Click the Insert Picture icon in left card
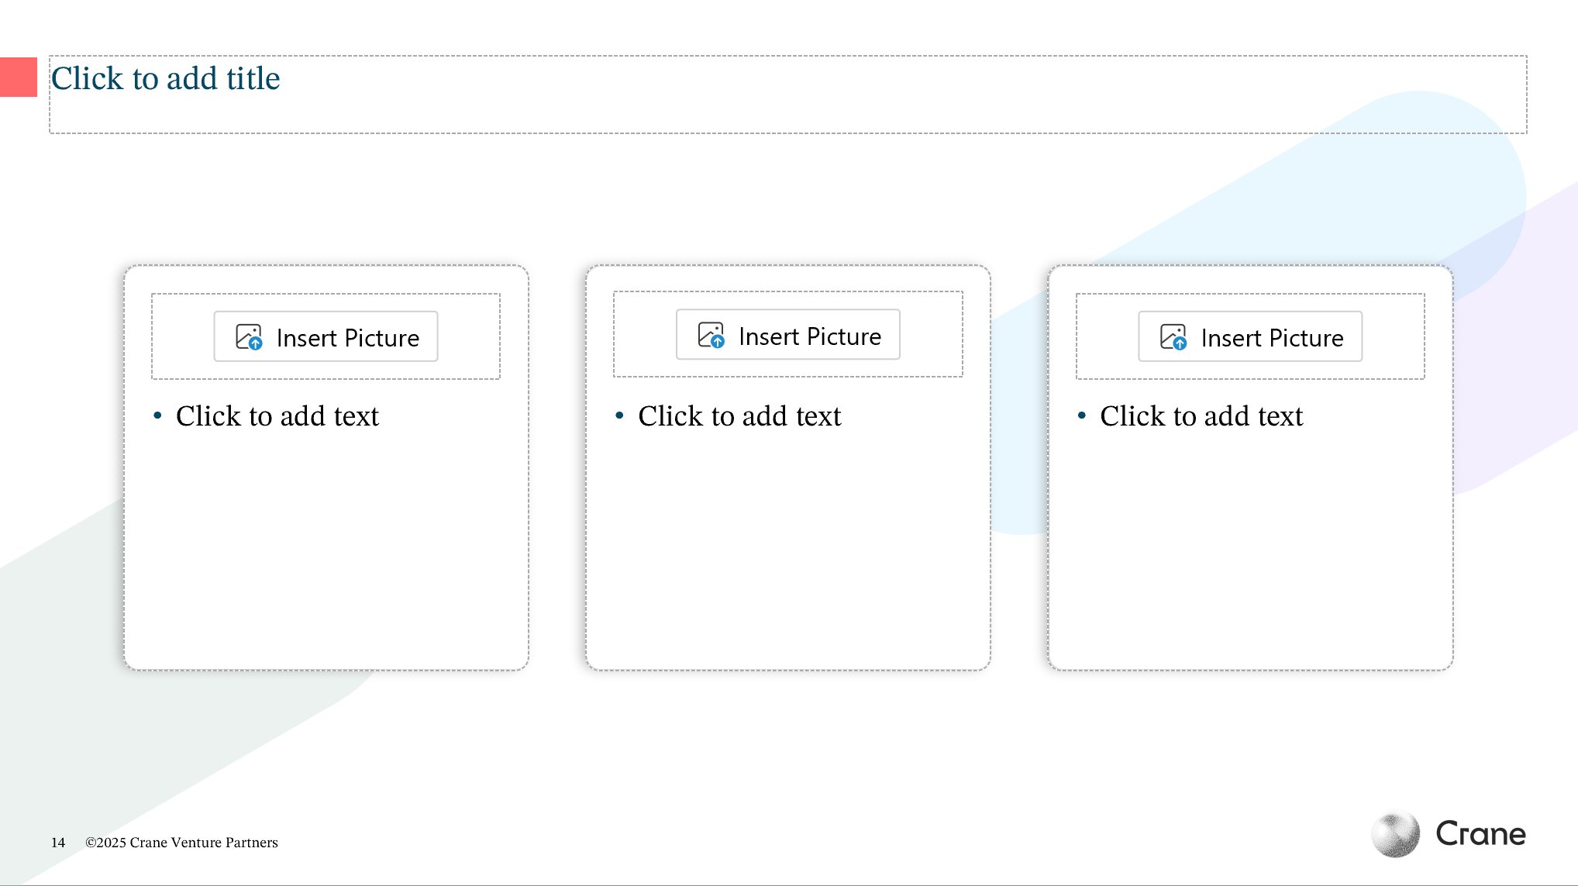Screen dimensions: 1578x886 point(249,337)
